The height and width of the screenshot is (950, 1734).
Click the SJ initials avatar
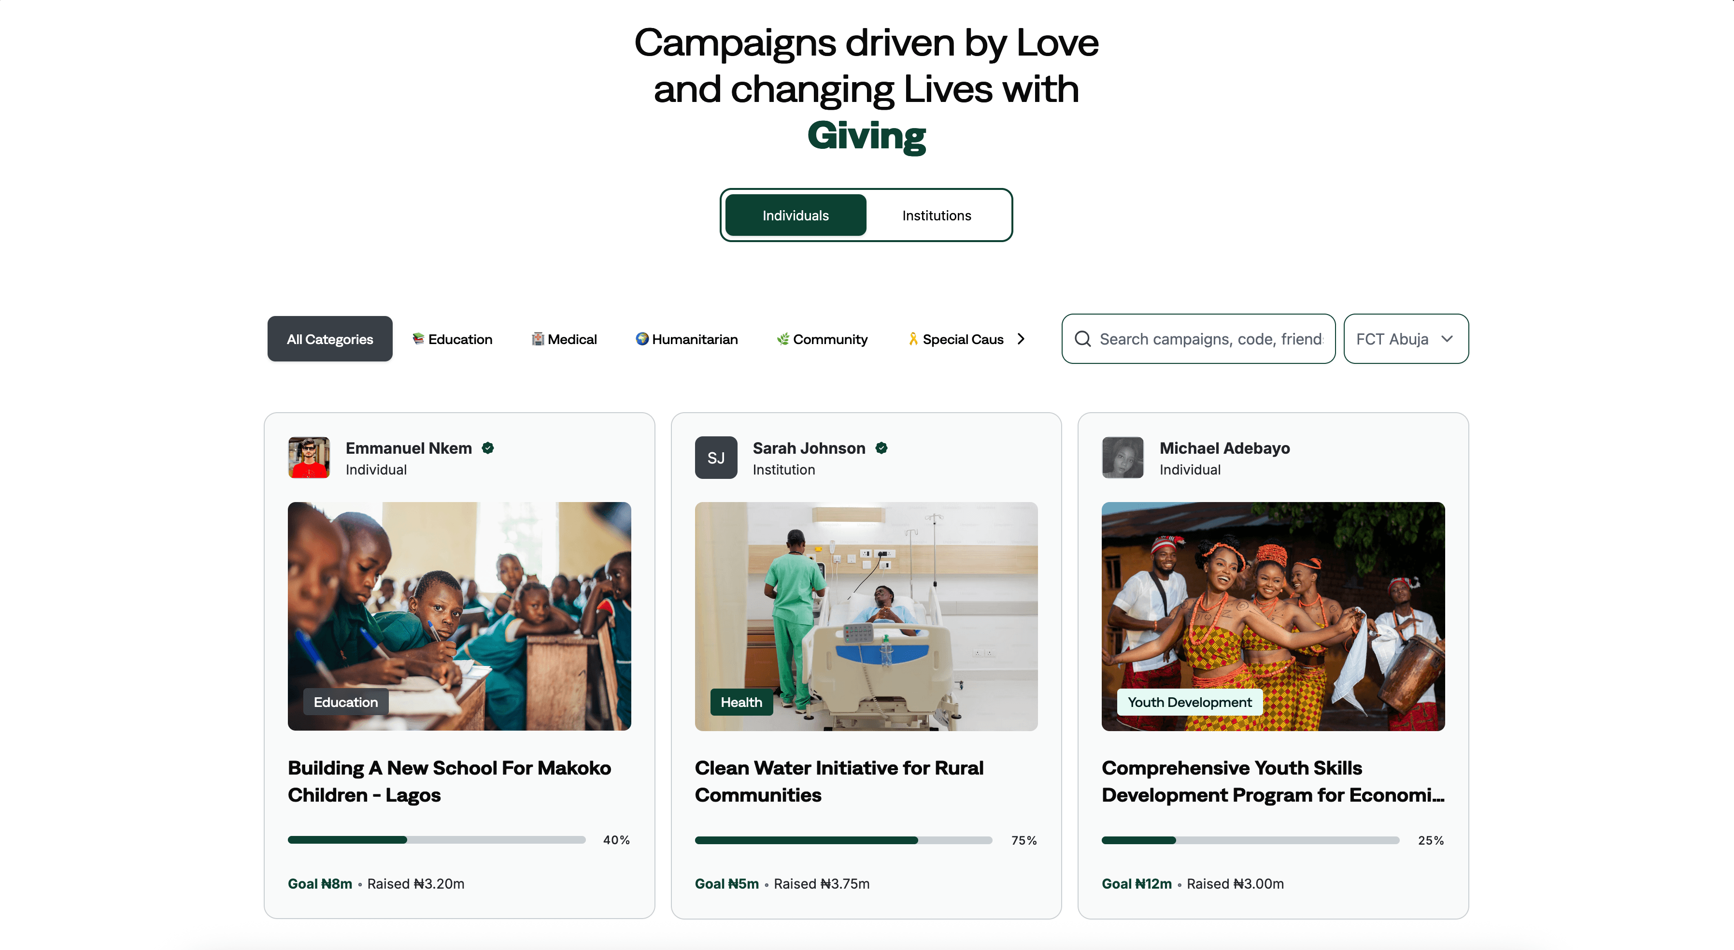[x=715, y=458]
